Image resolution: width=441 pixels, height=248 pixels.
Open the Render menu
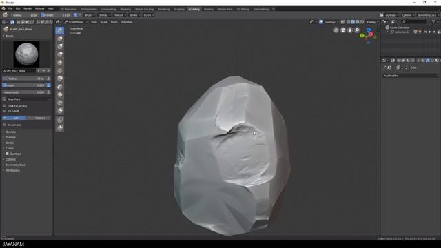pos(28,9)
